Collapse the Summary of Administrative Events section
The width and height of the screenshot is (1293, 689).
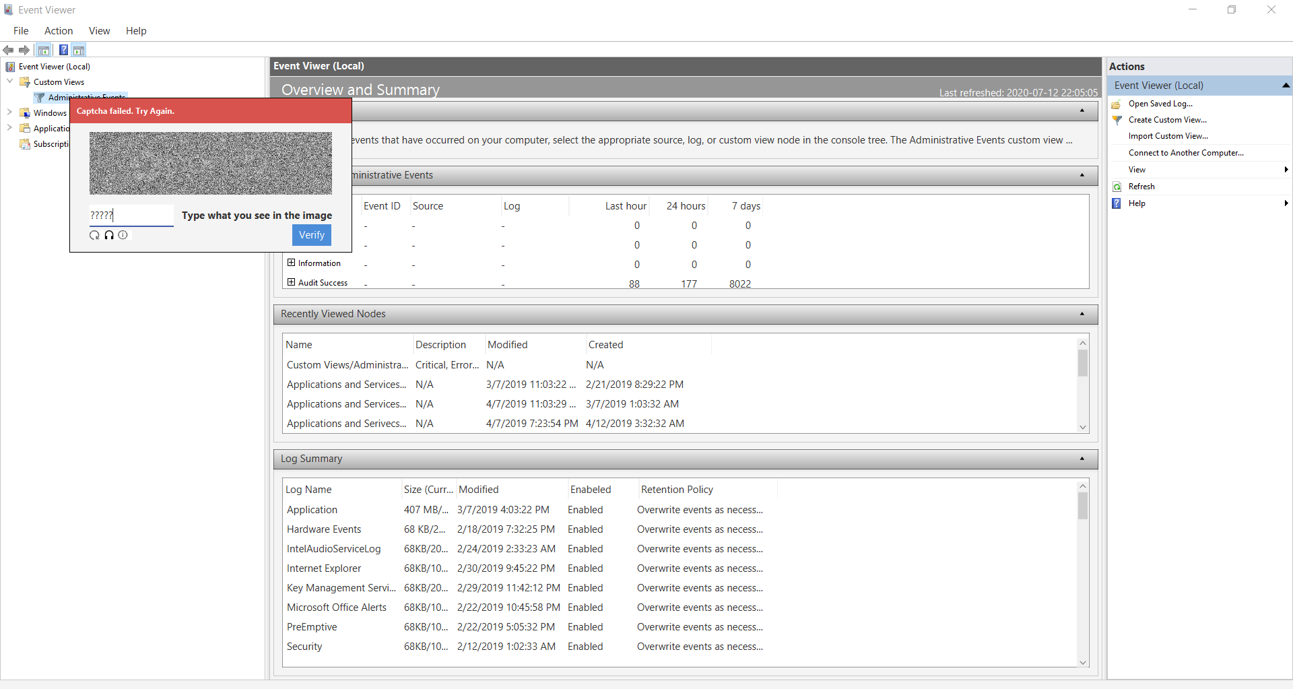click(x=1082, y=175)
